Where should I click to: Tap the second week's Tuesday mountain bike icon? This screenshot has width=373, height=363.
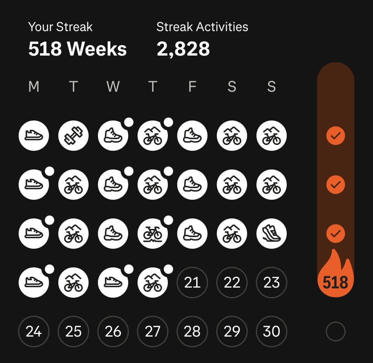[x=73, y=185]
